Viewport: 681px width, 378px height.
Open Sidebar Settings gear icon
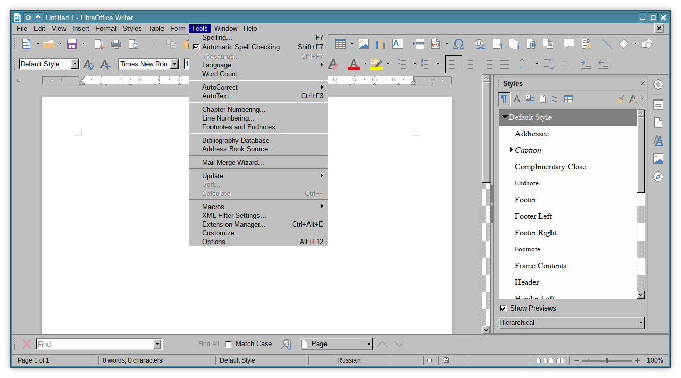[x=658, y=84]
